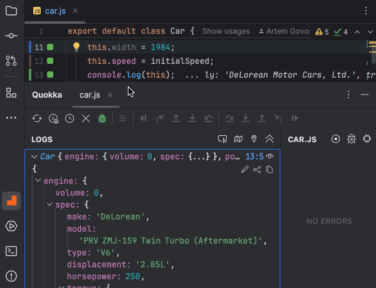Hide the Quokka tool window

click(x=365, y=95)
